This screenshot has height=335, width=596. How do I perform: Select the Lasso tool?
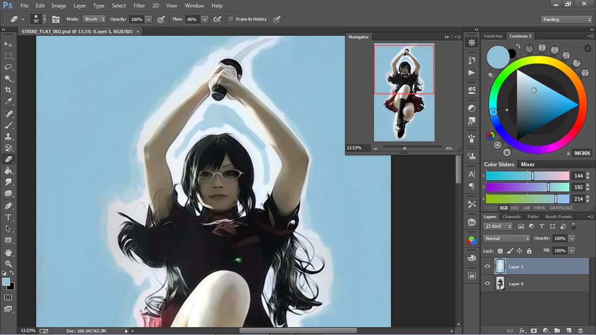coord(8,67)
